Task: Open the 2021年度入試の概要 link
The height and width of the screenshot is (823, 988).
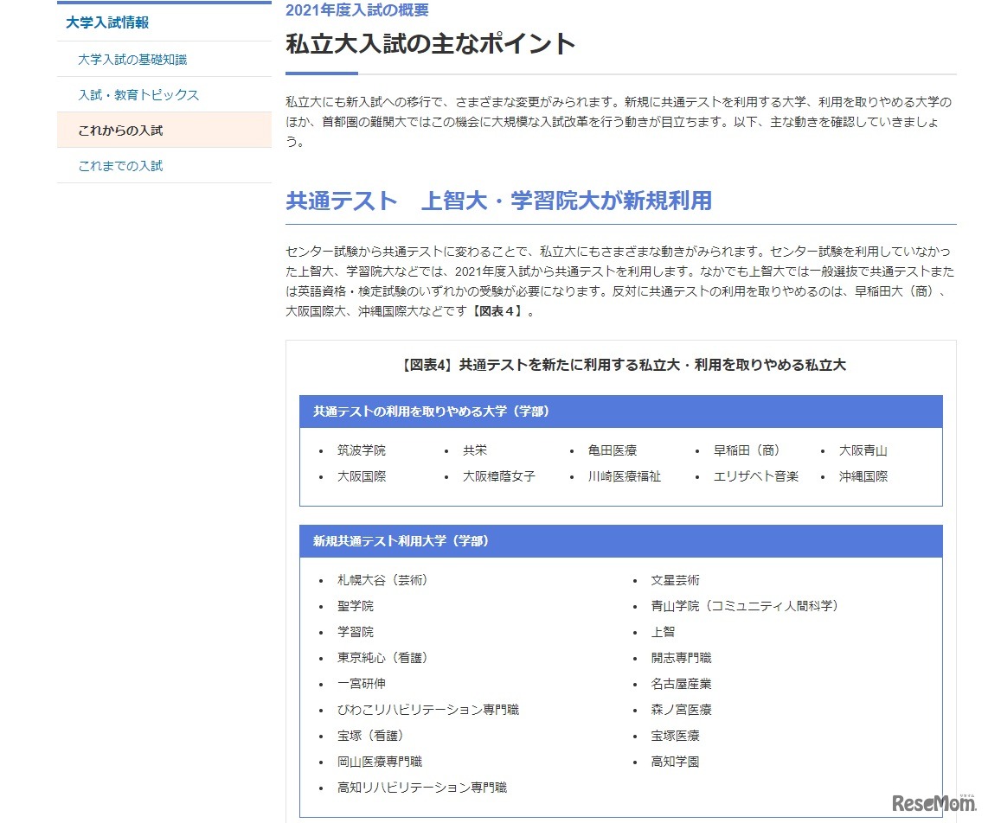Action: click(357, 9)
